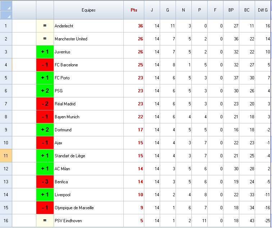The width and height of the screenshot is (272, 228).
Task: Select the green +2 cell beside PSG
Action: (x=45, y=91)
